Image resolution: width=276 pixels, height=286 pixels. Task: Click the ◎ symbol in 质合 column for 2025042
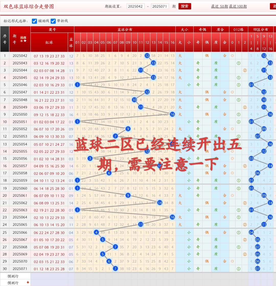[x=232, y=56]
